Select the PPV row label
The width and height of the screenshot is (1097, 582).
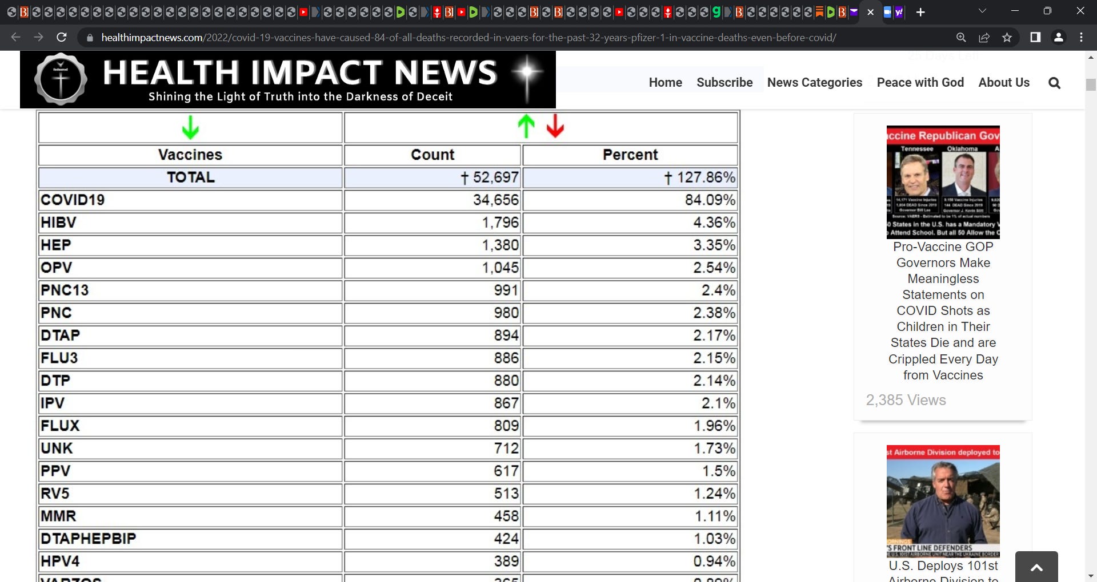(55, 471)
